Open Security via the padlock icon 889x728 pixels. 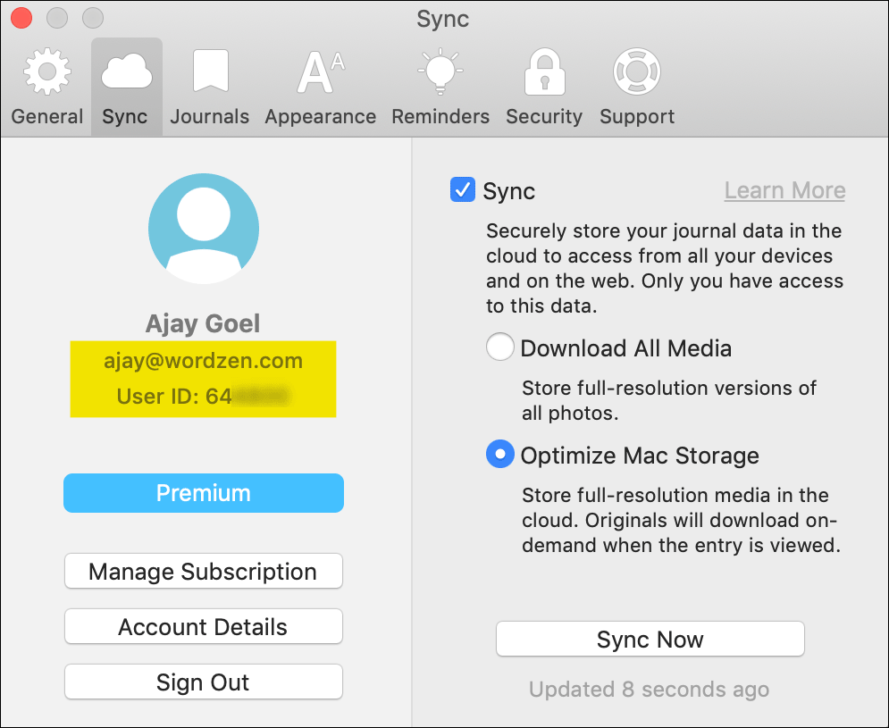(x=543, y=73)
